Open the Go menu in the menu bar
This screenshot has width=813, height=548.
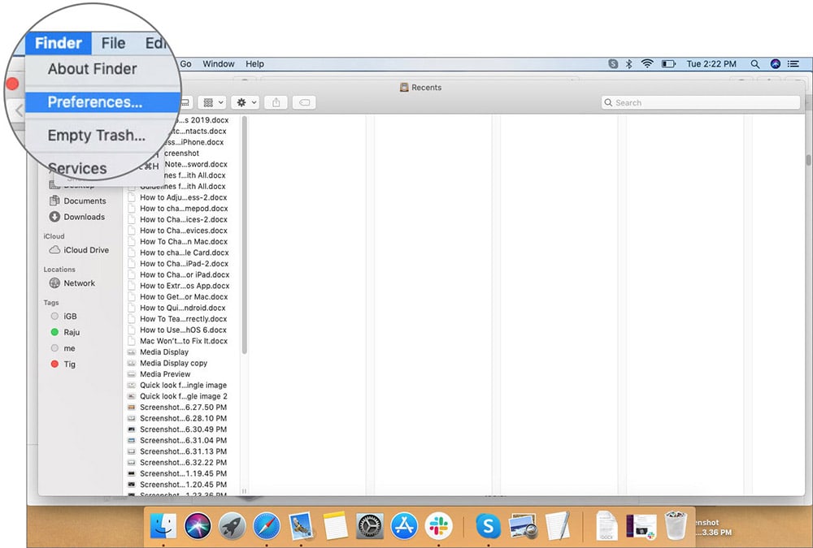point(187,63)
